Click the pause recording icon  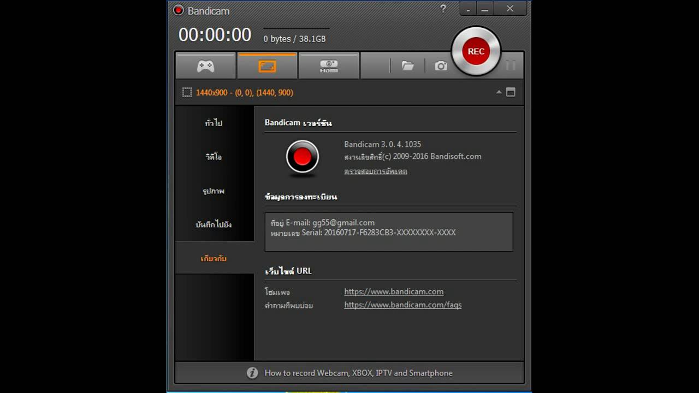point(511,65)
